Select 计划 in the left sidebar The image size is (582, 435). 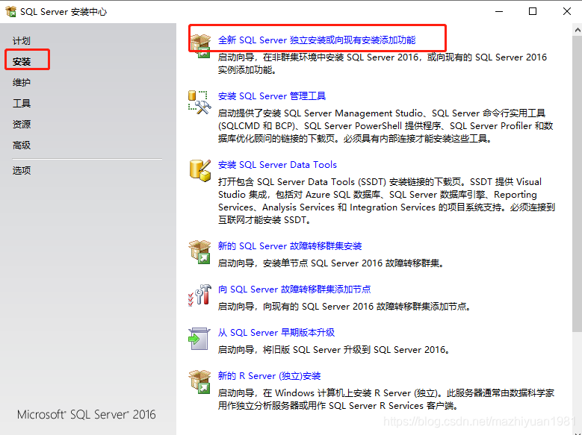coord(22,41)
